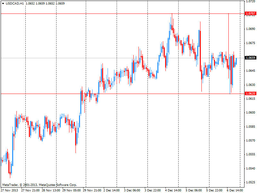The height and width of the screenshot is (193, 257).
Task: Select the 1.0615 price scale value
Action: (x=251, y=99)
